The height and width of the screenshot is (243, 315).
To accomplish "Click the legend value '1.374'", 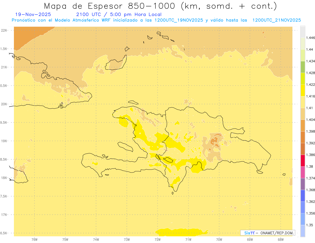I will (x=311, y=178).
